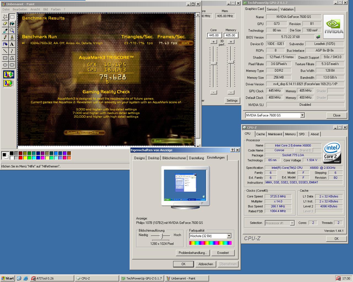Click the Core clock slider in ATITool
Image resolution: width=353 pixels, height=282 pixels.
pos(213,63)
